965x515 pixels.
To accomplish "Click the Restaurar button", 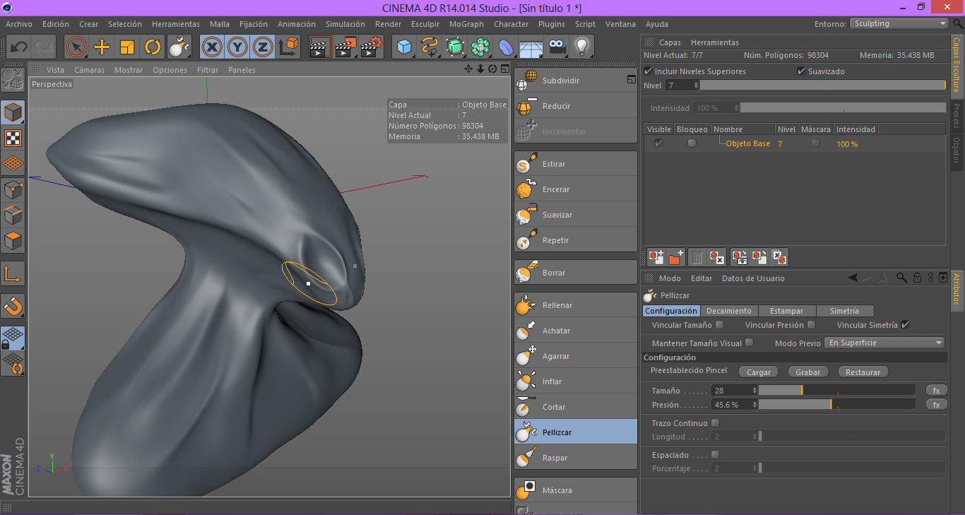I will pyautogui.click(x=863, y=372).
